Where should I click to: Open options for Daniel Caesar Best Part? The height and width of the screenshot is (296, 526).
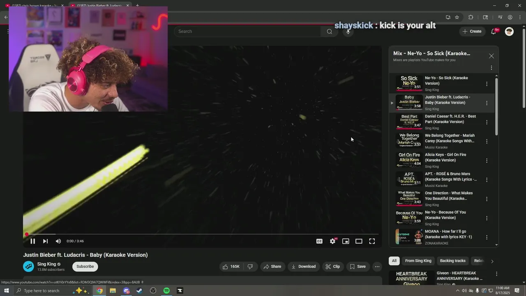point(487,122)
